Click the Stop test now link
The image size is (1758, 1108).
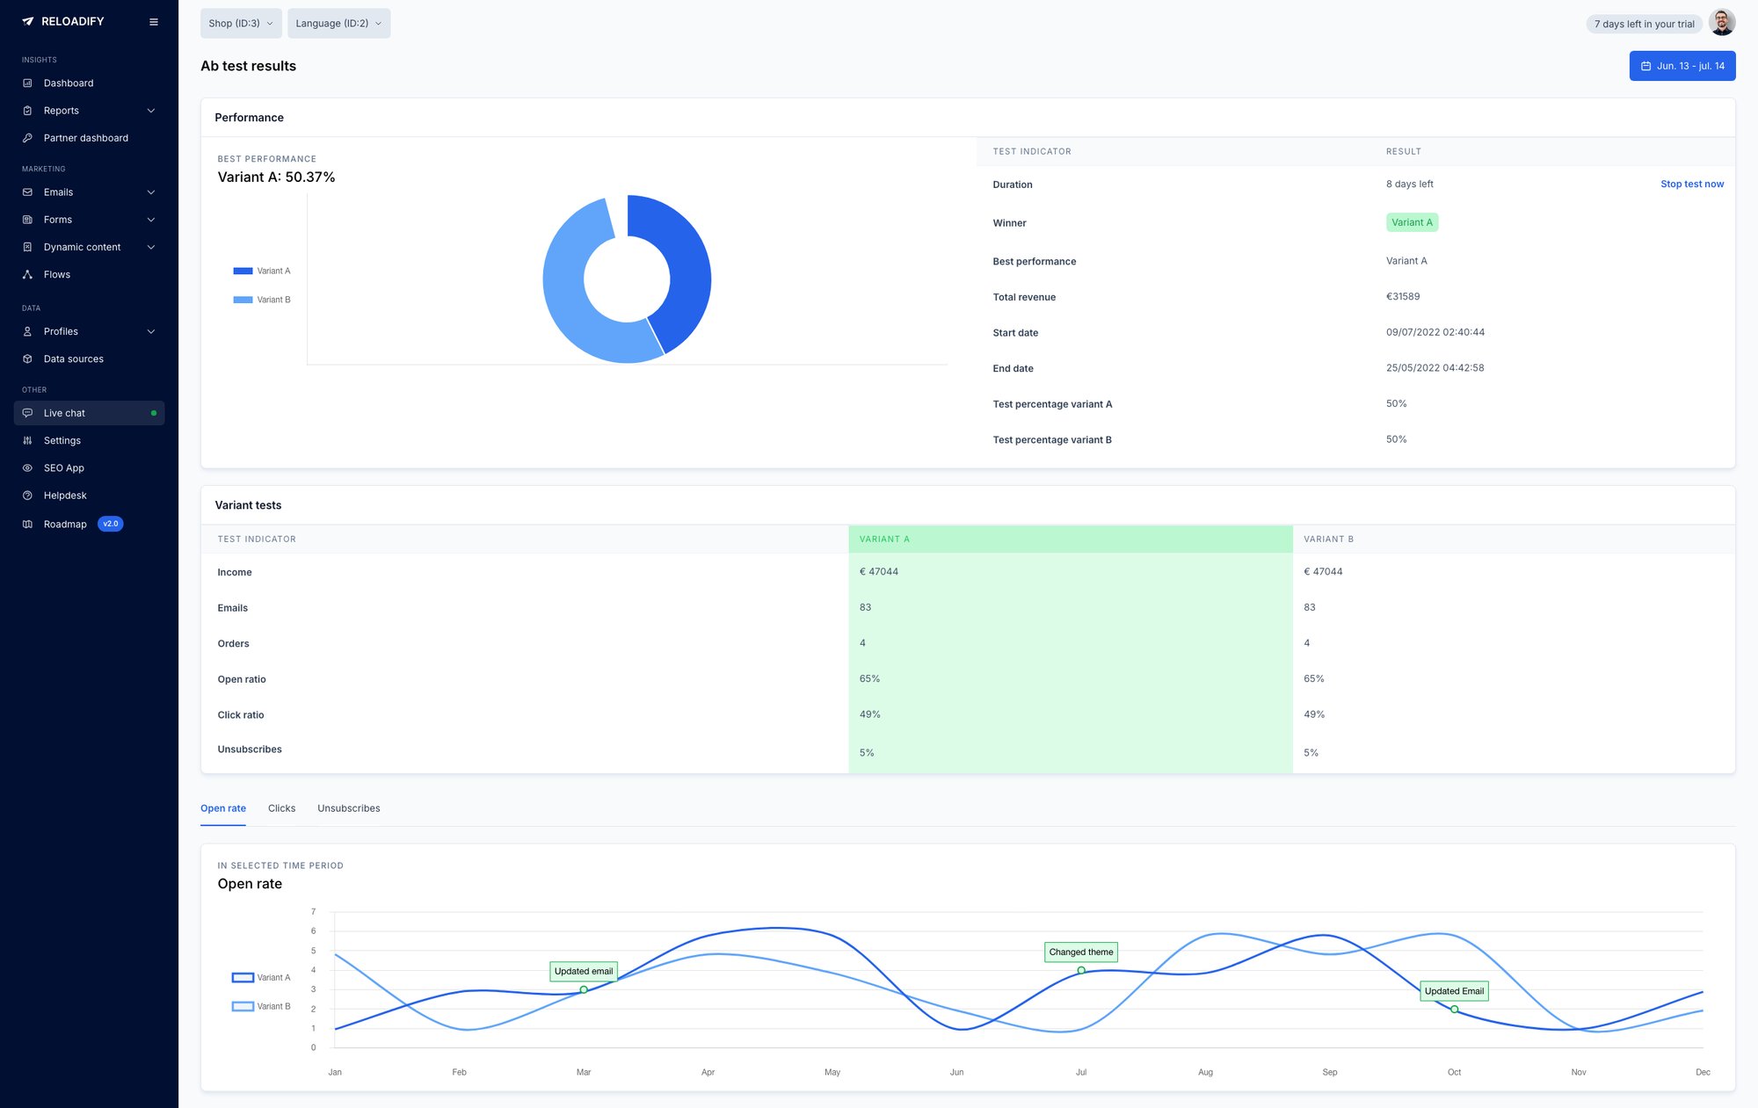(x=1691, y=184)
